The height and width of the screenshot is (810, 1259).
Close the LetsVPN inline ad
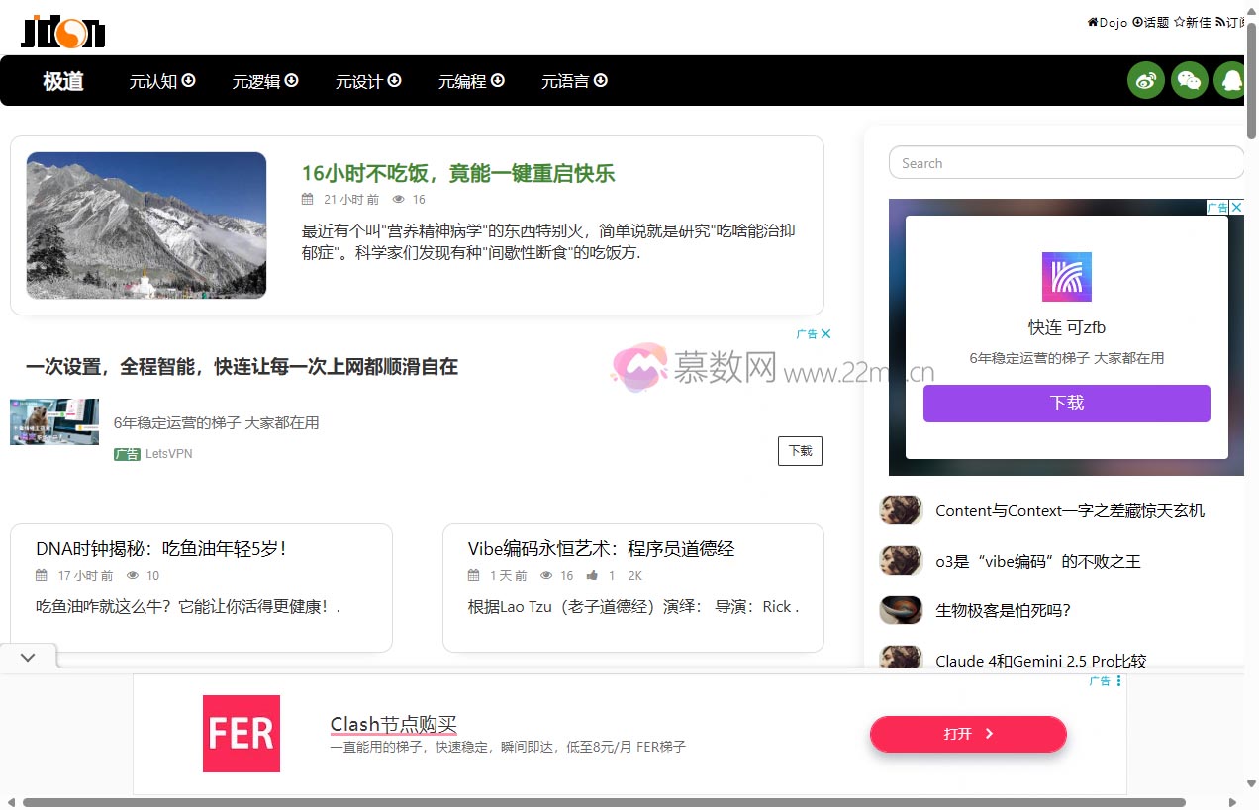(x=825, y=334)
